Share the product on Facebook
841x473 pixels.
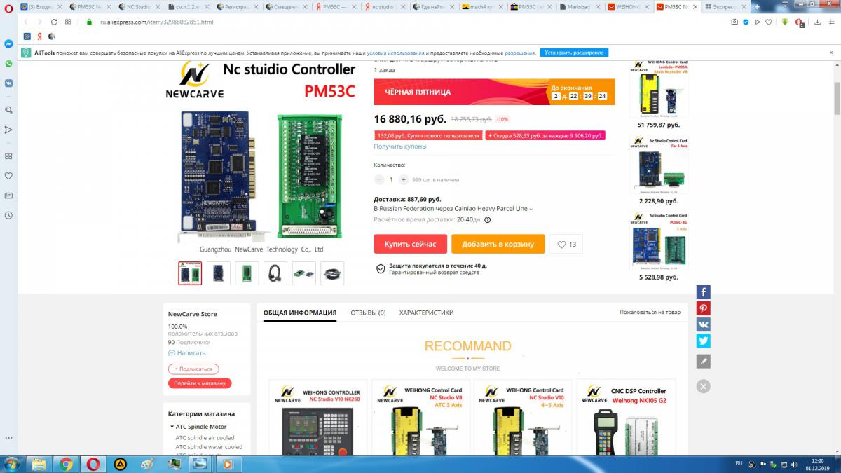(703, 292)
